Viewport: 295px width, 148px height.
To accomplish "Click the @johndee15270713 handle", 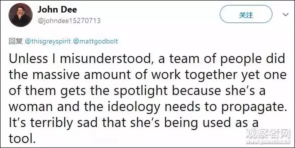I will [69, 20].
